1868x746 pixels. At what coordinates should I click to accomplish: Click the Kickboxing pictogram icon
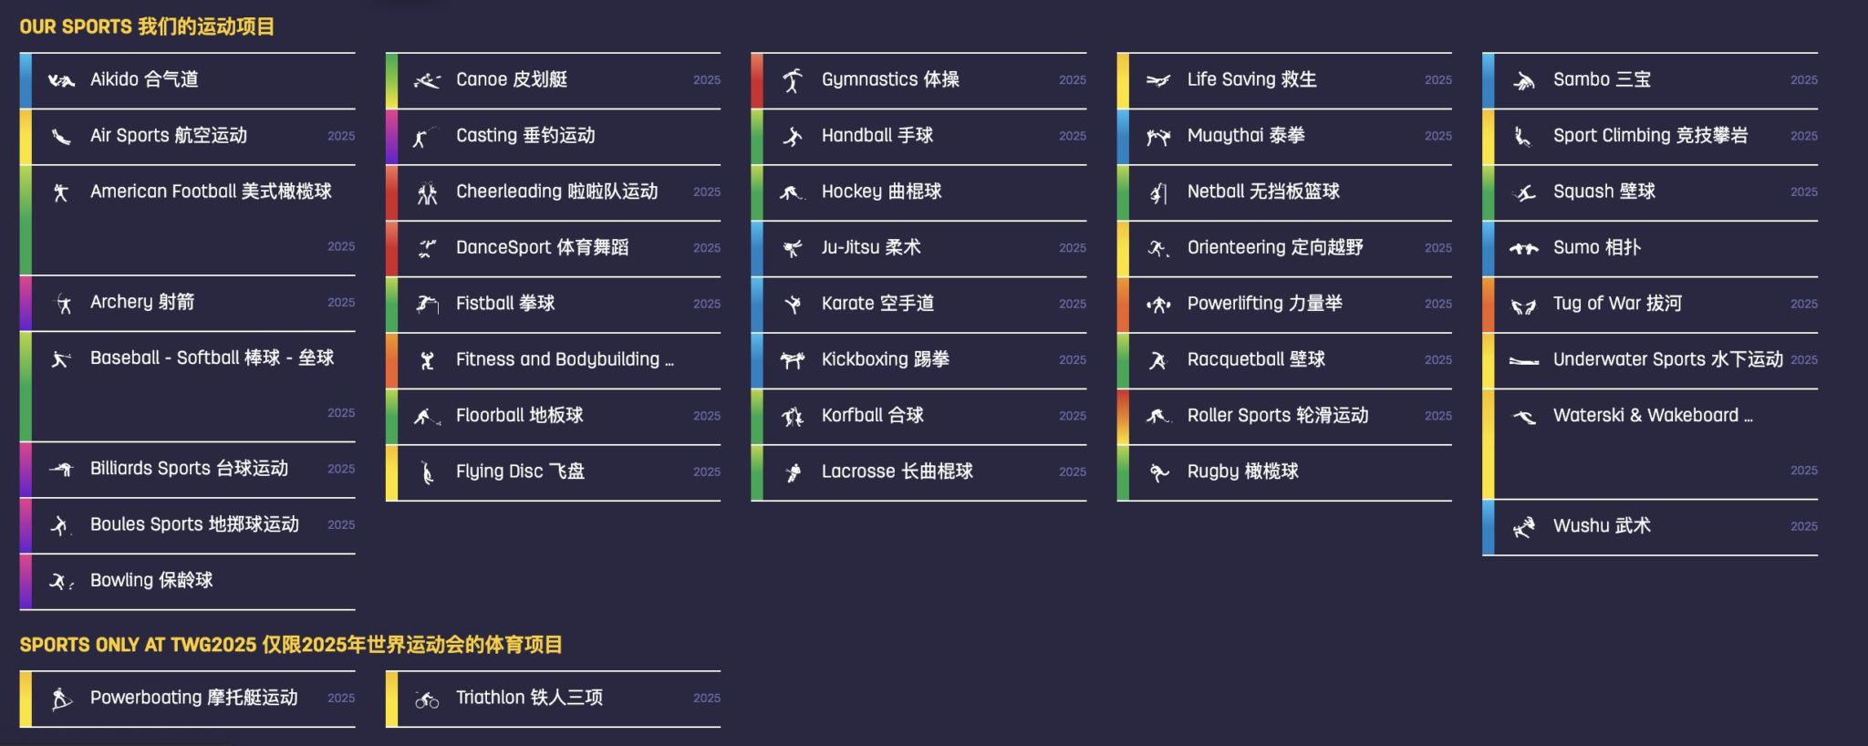point(793,360)
